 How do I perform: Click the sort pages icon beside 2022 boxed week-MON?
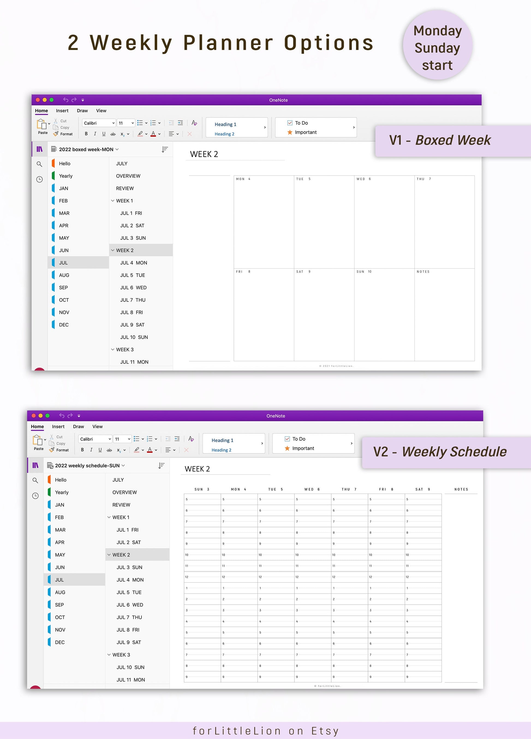point(165,149)
